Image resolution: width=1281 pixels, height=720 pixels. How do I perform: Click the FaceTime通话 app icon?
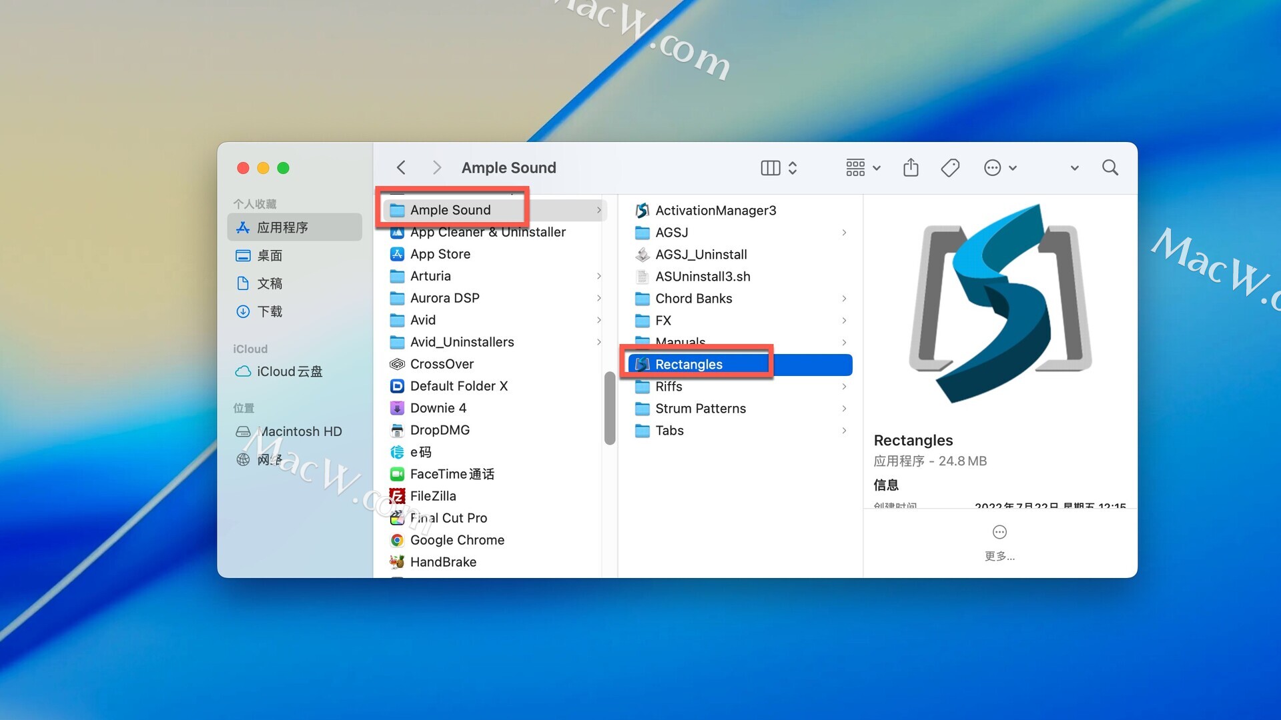click(397, 474)
